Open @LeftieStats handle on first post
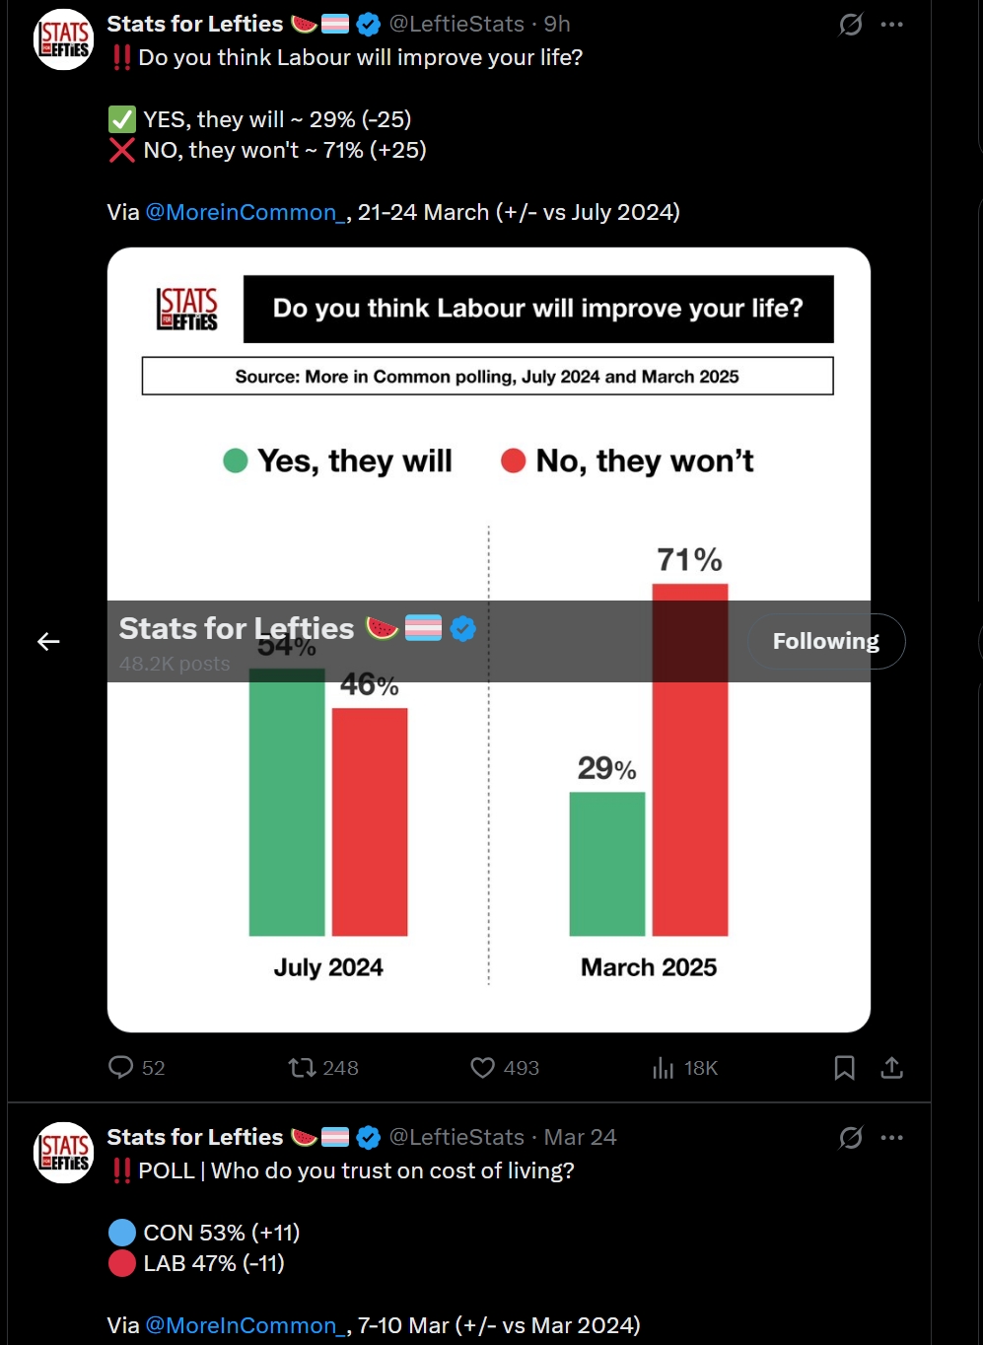This screenshot has width=983, height=1345. (x=458, y=25)
